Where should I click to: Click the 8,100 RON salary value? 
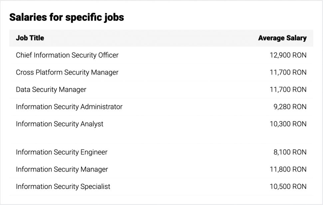[290, 152]
